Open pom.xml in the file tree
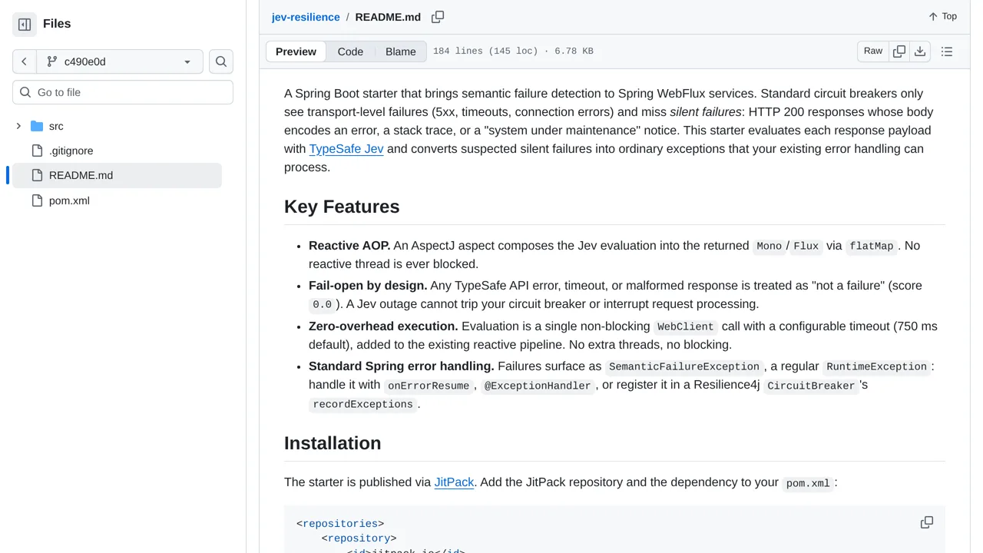 tap(69, 200)
